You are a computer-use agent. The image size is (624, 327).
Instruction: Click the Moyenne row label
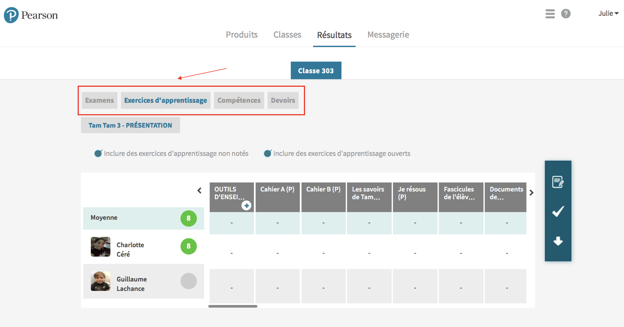pos(104,218)
